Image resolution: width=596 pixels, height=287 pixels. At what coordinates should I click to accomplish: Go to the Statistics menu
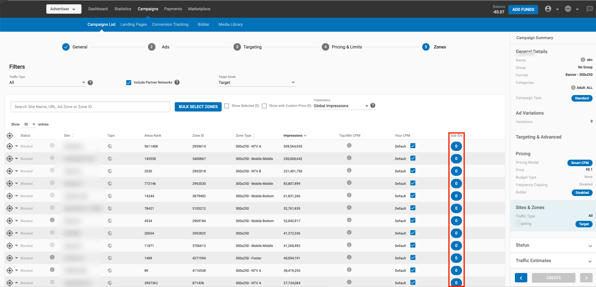click(123, 9)
